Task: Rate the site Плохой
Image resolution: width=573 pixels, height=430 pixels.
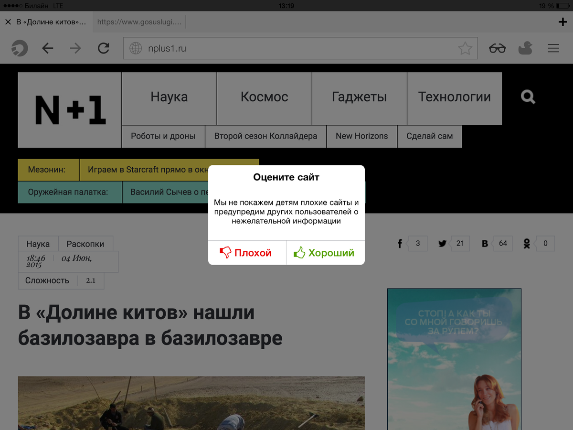Action: click(x=247, y=253)
